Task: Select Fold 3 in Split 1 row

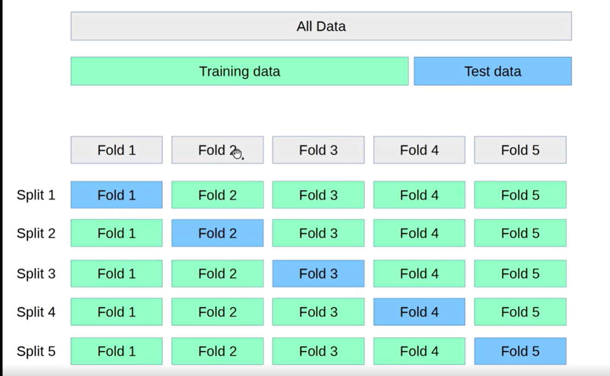Action: [318, 195]
